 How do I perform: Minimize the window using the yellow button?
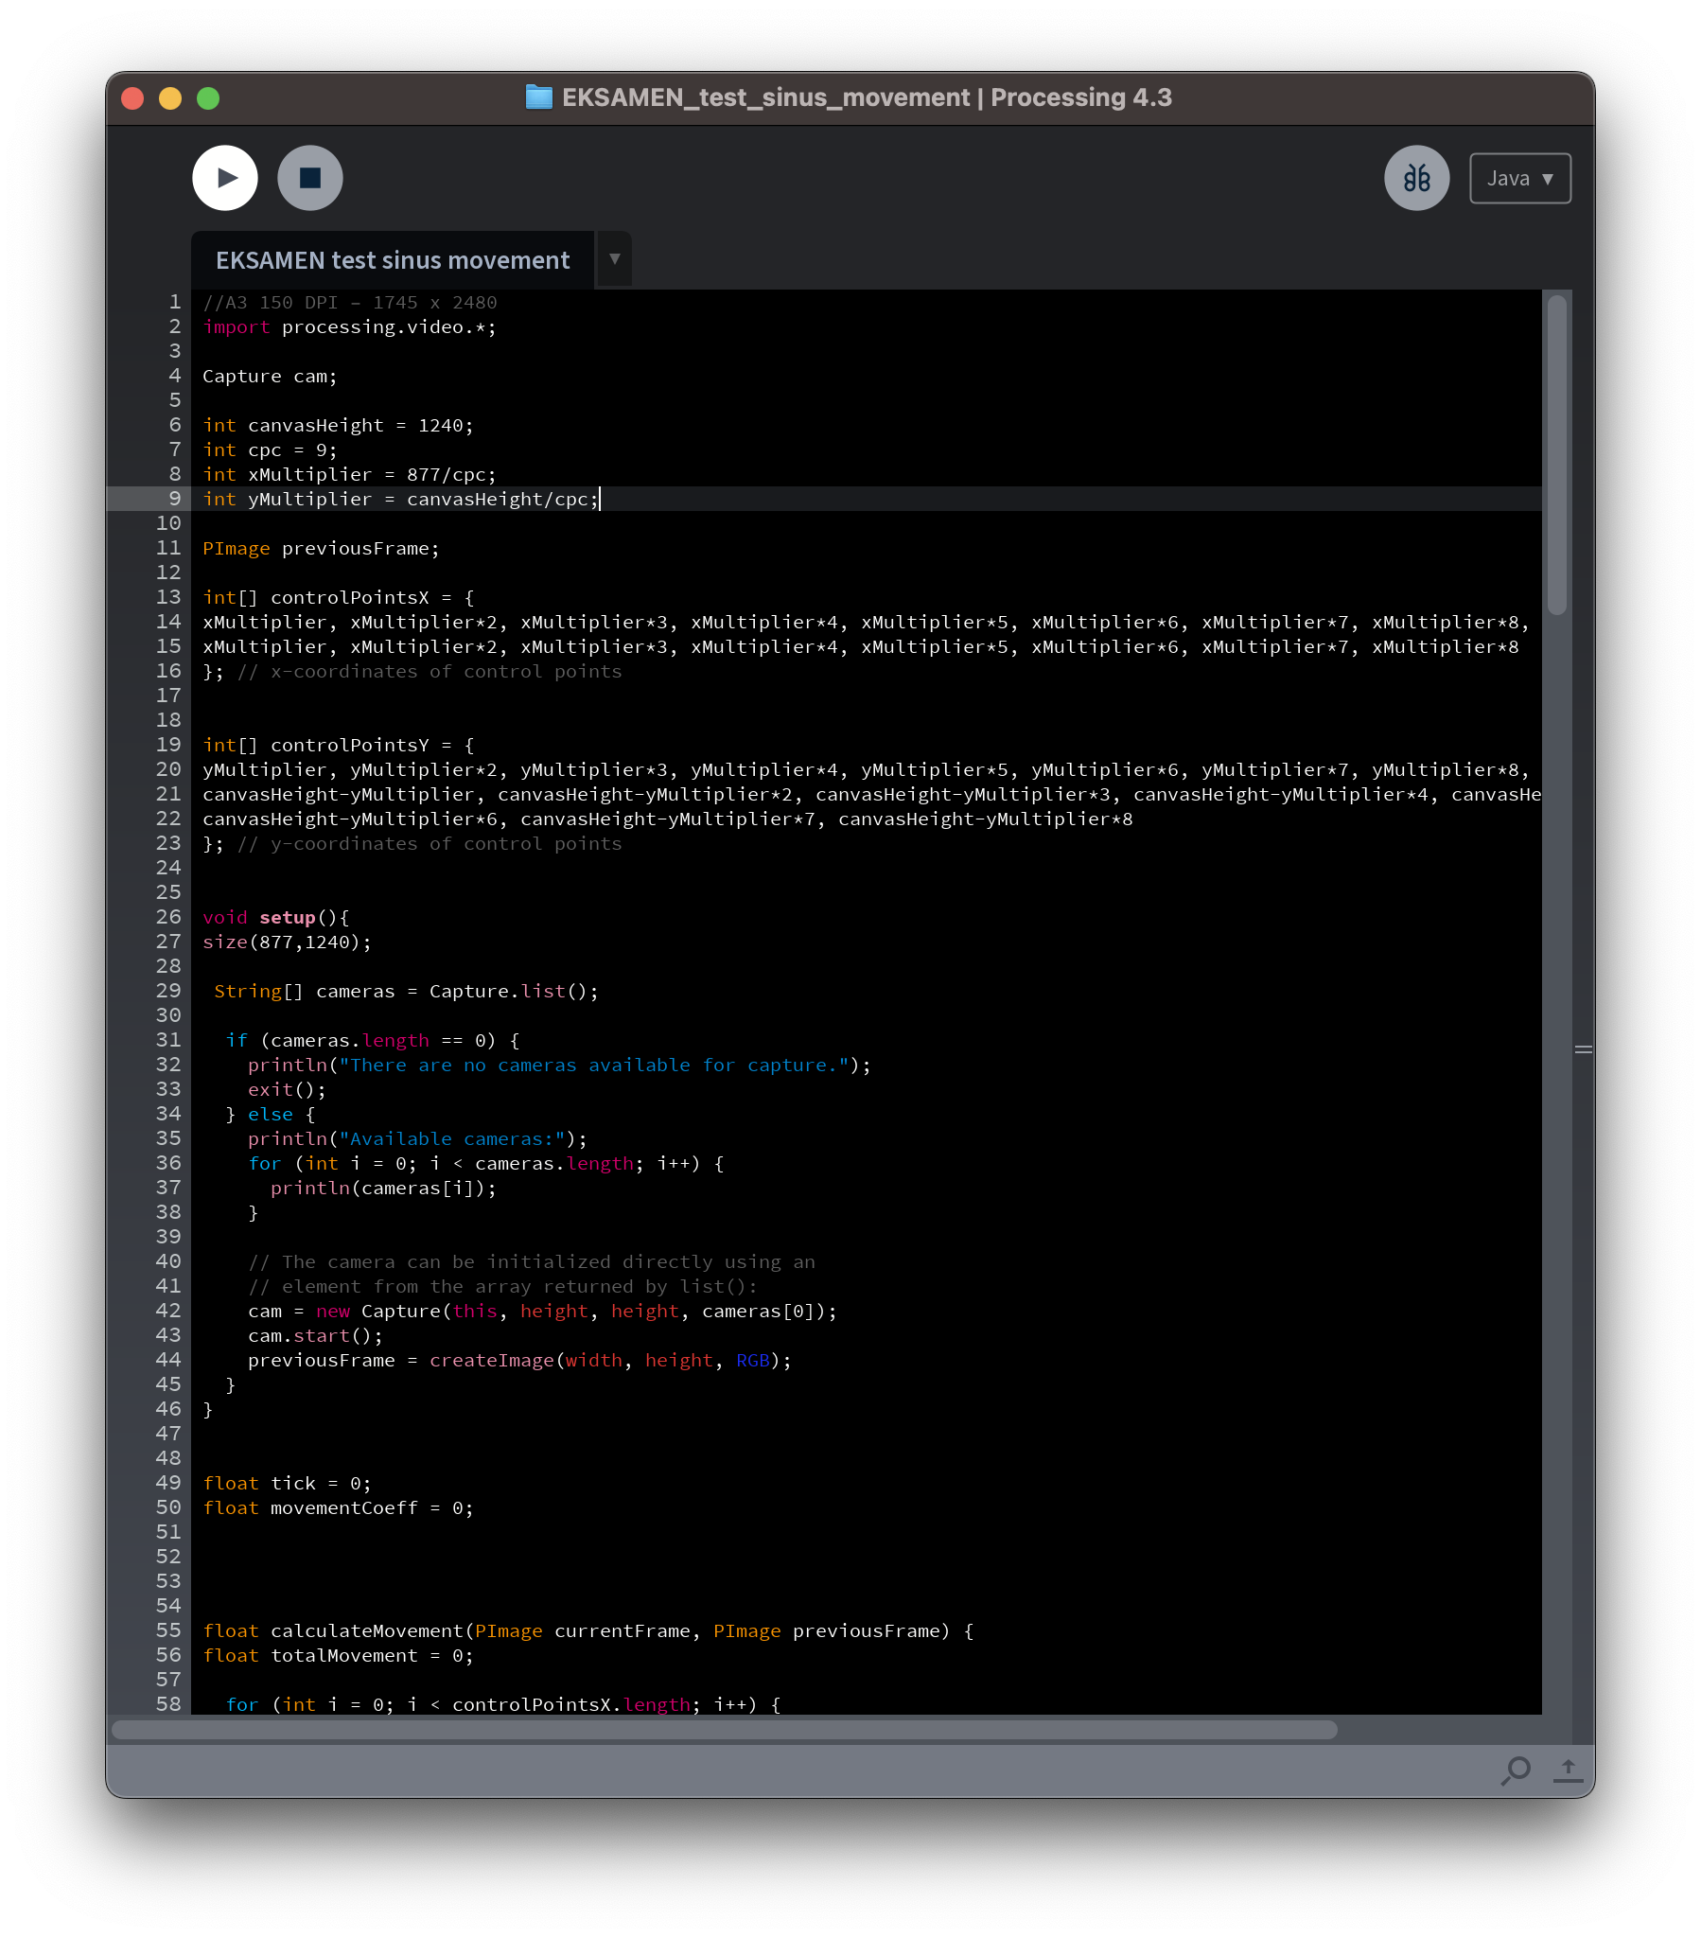click(x=170, y=98)
